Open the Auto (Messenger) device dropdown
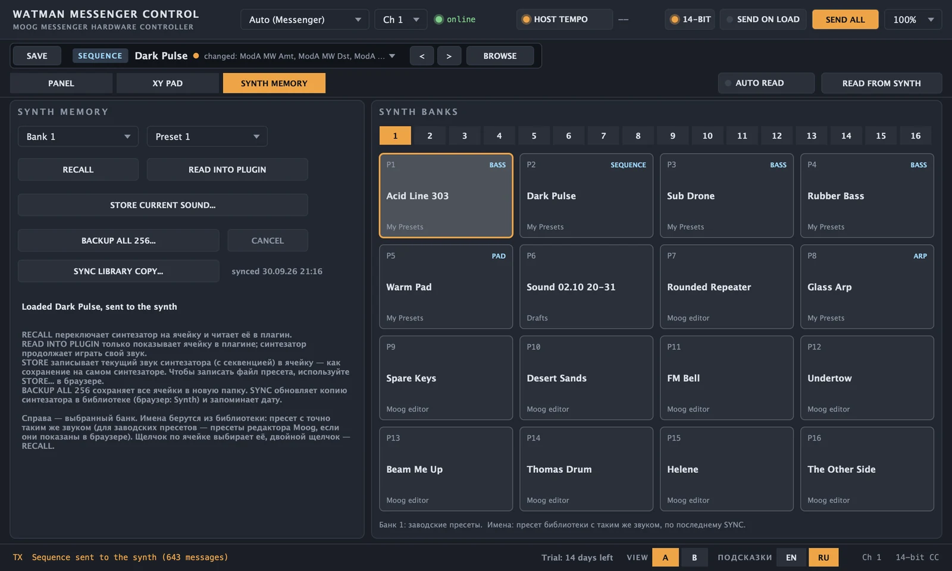Image resolution: width=952 pixels, height=571 pixels. 305,19
